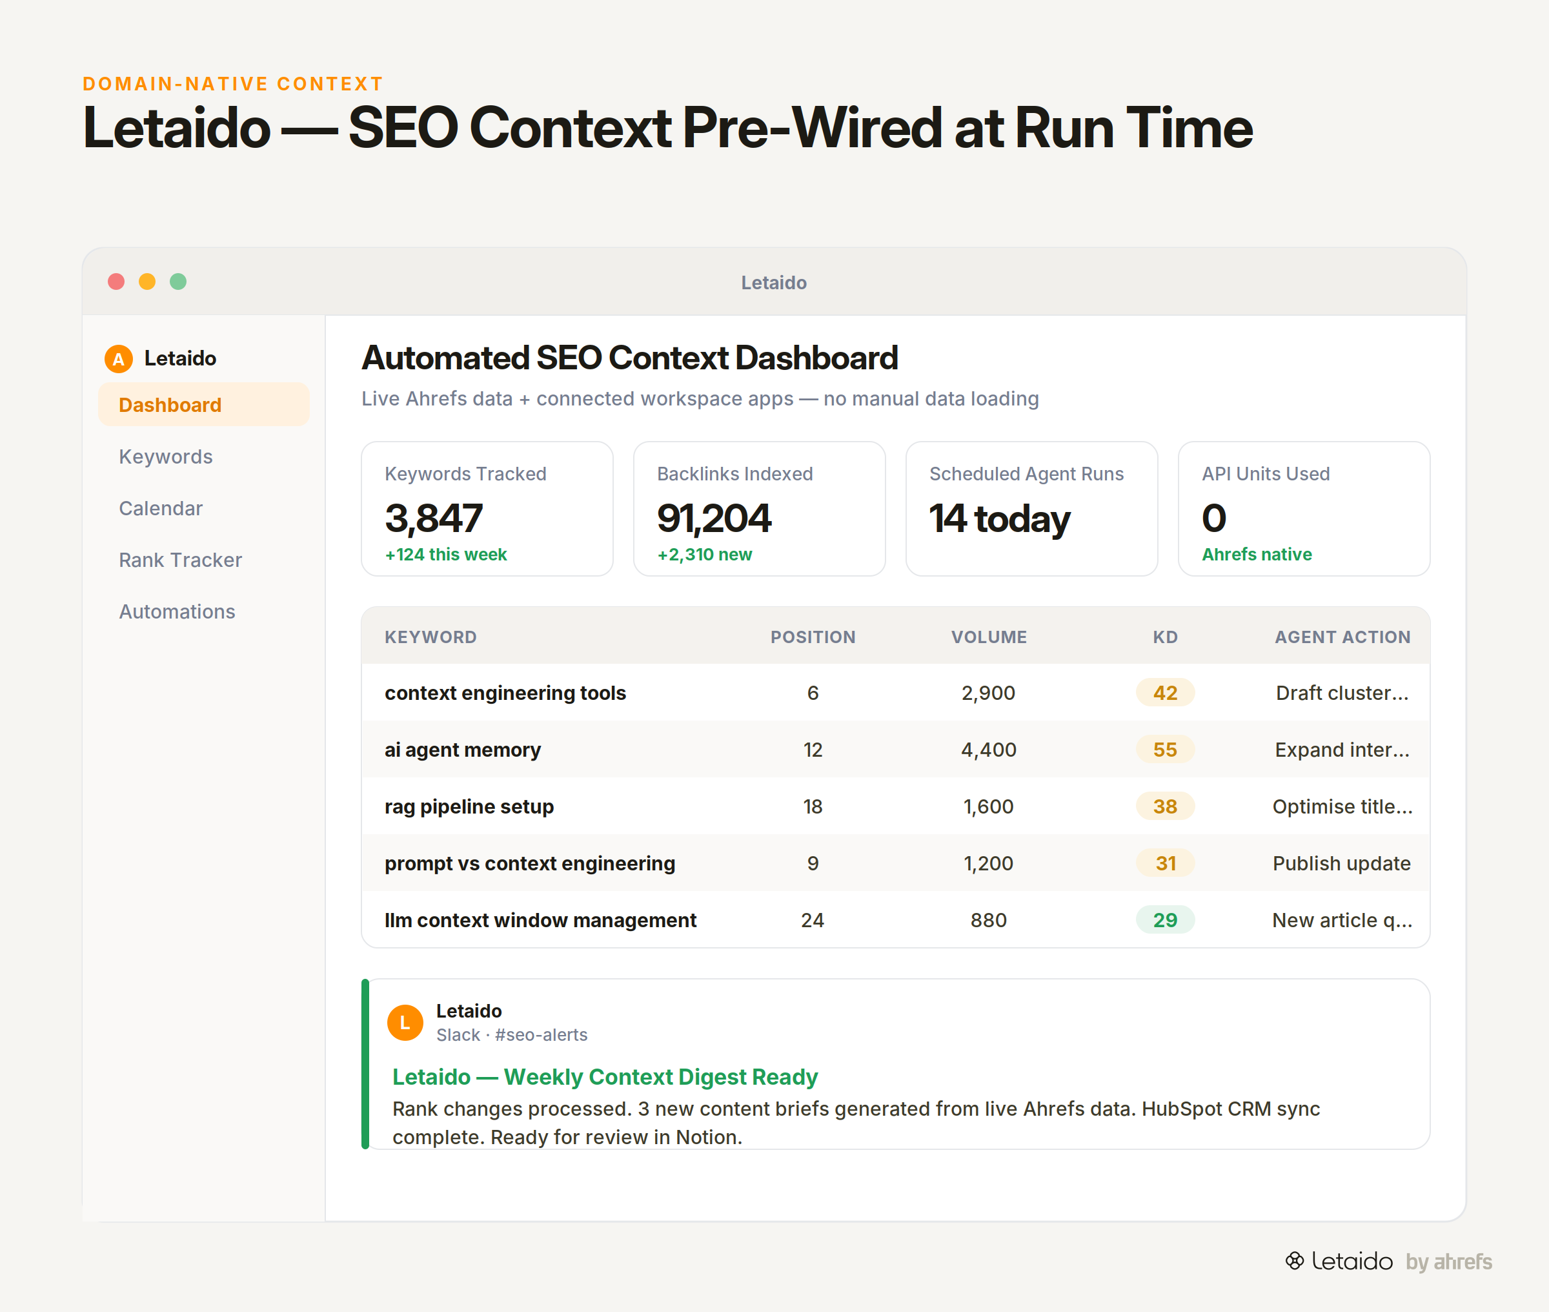The image size is (1549, 1312).
Task: Click the Automated SEO Context Dashboard heading
Action: click(x=629, y=358)
